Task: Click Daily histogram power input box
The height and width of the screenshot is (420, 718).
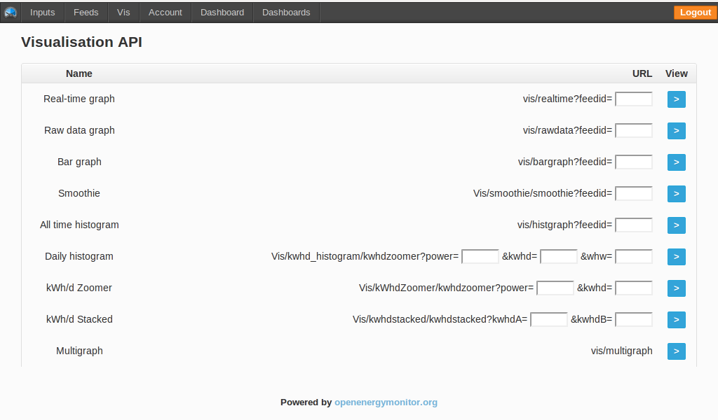Action: pyautogui.click(x=480, y=257)
